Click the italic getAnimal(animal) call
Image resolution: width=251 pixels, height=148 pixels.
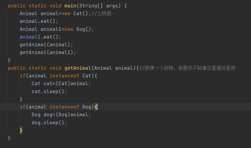point(45,44)
